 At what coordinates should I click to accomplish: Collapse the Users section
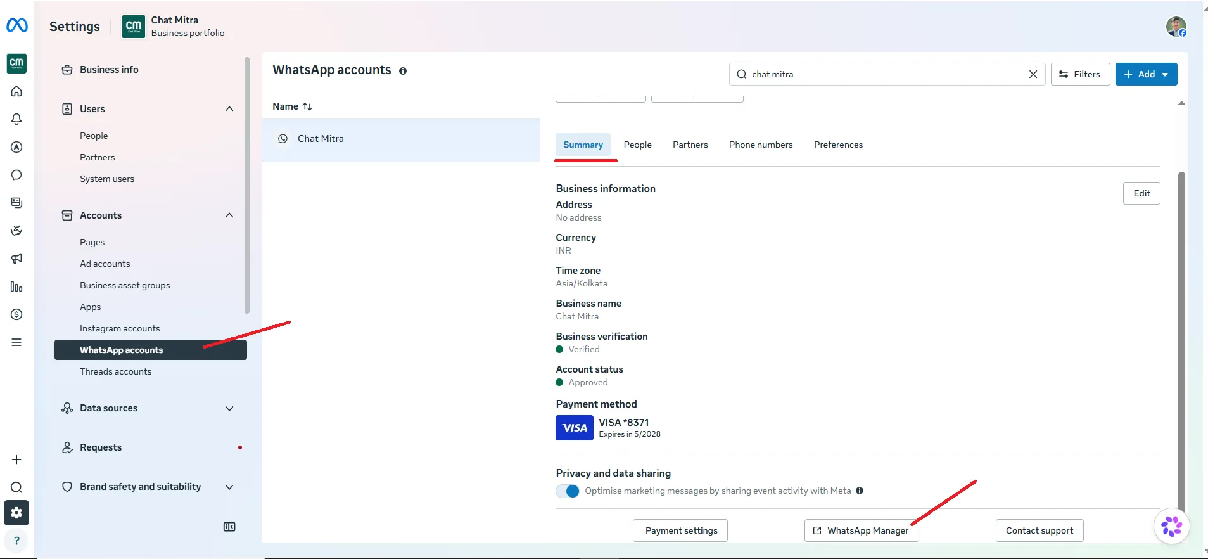coord(229,109)
